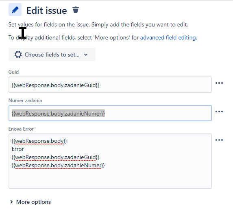This screenshot has width=233, height=214.
Task: Open the Choose fields to set dropdown
Action: [x=52, y=55]
